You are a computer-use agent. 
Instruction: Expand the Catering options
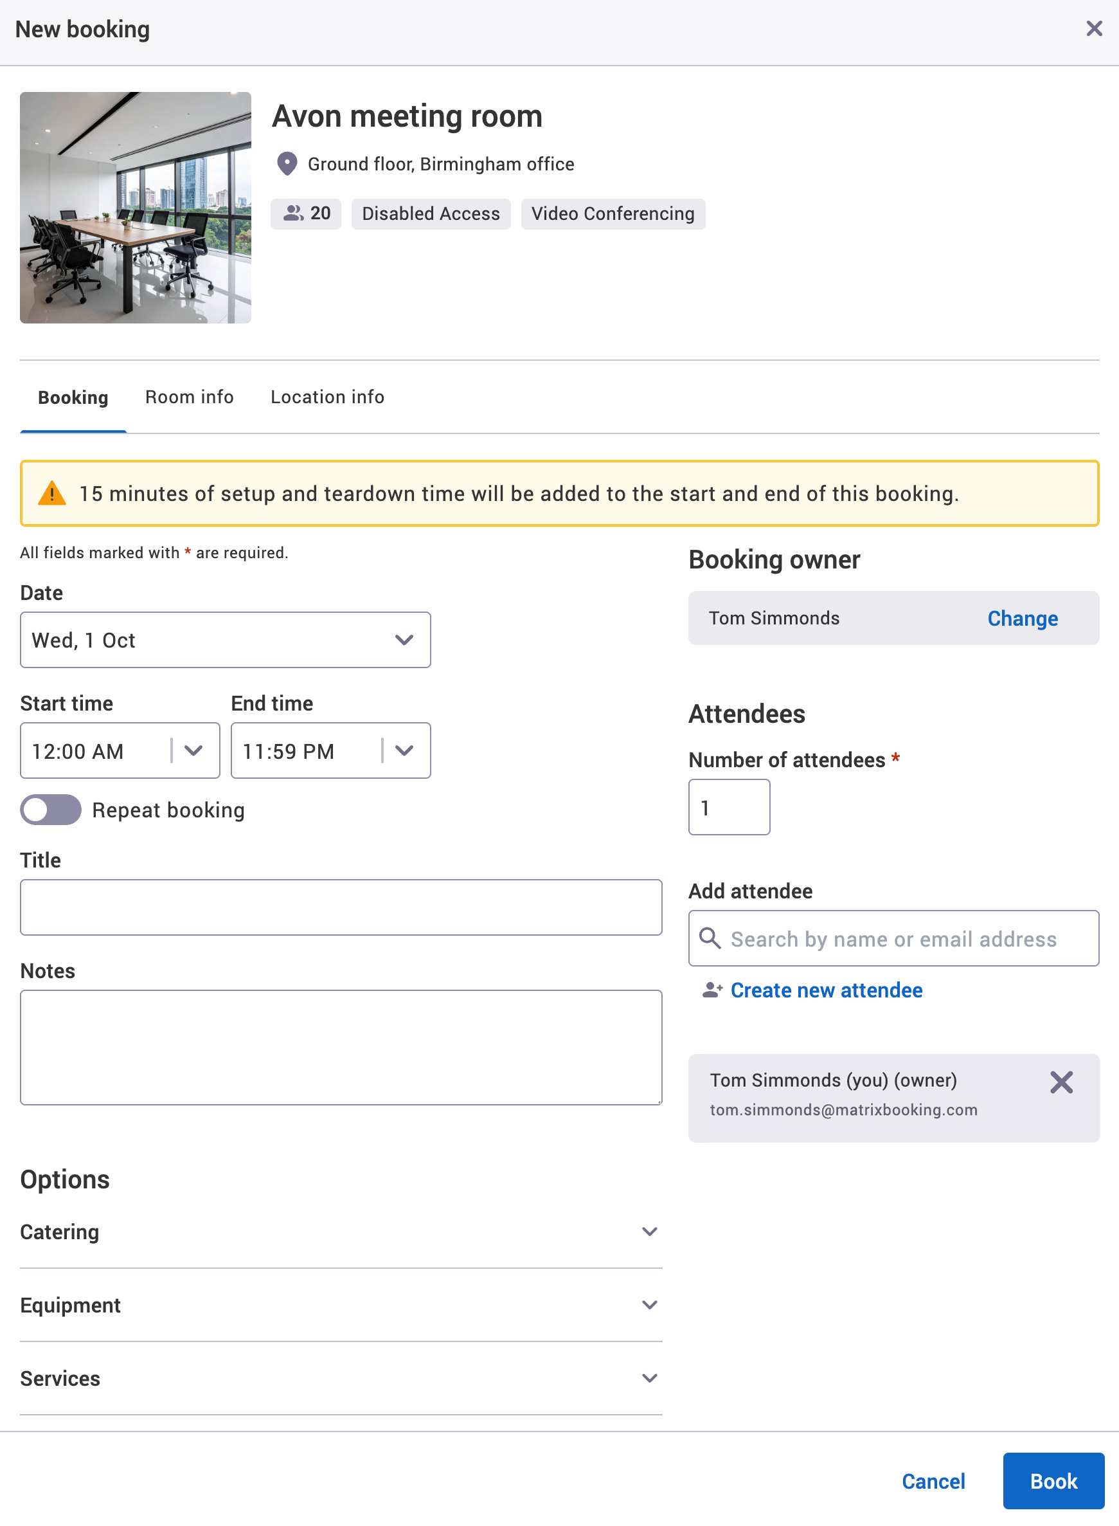point(650,1231)
